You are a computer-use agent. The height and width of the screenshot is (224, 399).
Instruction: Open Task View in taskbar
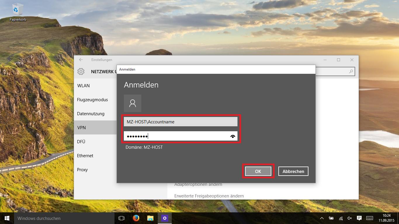click(x=122, y=218)
